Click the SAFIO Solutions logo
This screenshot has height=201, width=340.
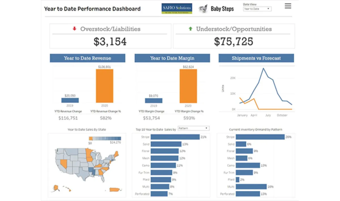[177, 9]
